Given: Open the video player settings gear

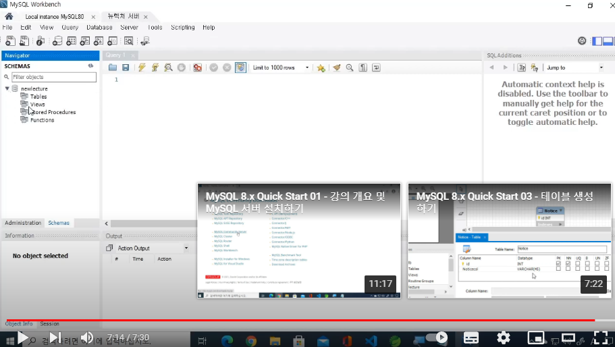Looking at the screenshot, I should click(x=503, y=338).
